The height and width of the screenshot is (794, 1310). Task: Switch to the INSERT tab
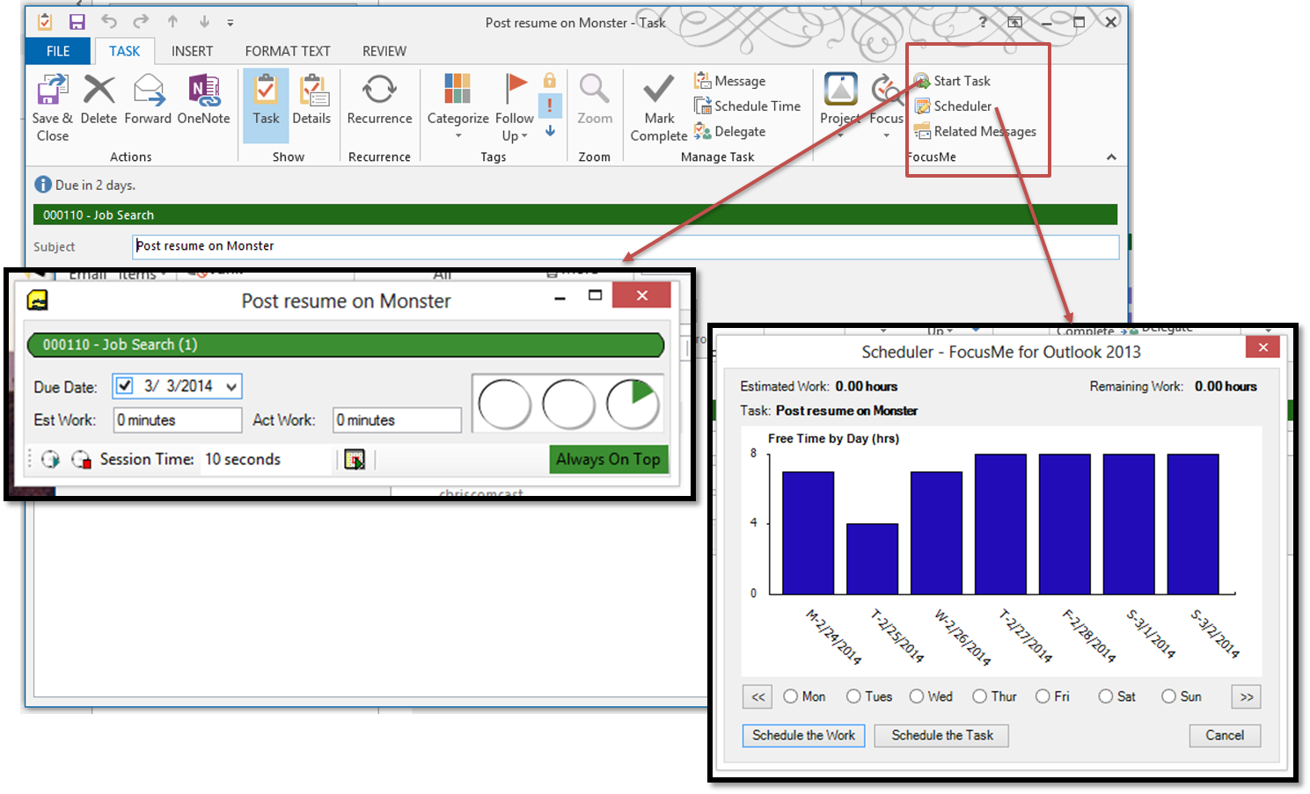point(192,51)
